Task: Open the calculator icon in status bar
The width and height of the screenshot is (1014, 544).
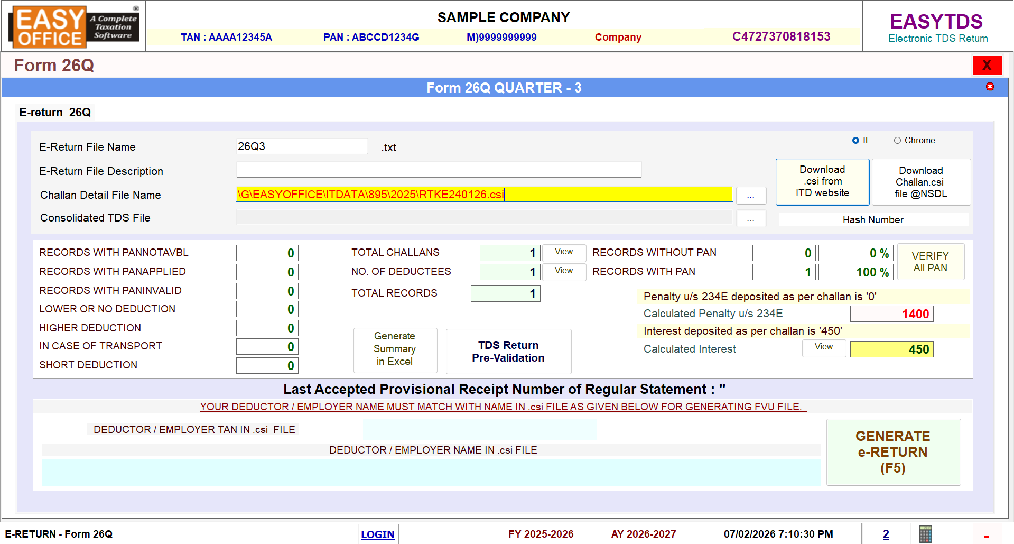Action: (x=925, y=534)
